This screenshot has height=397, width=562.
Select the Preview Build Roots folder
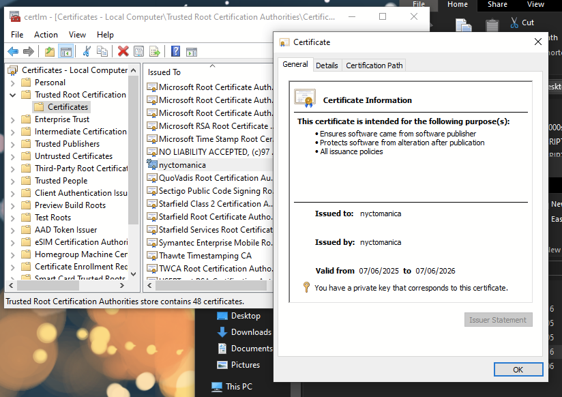[64, 205]
